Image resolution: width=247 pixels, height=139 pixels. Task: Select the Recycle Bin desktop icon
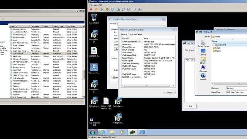(94, 19)
